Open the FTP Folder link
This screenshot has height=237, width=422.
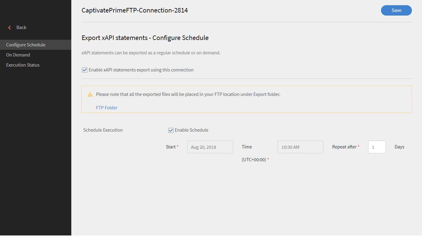coord(107,108)
